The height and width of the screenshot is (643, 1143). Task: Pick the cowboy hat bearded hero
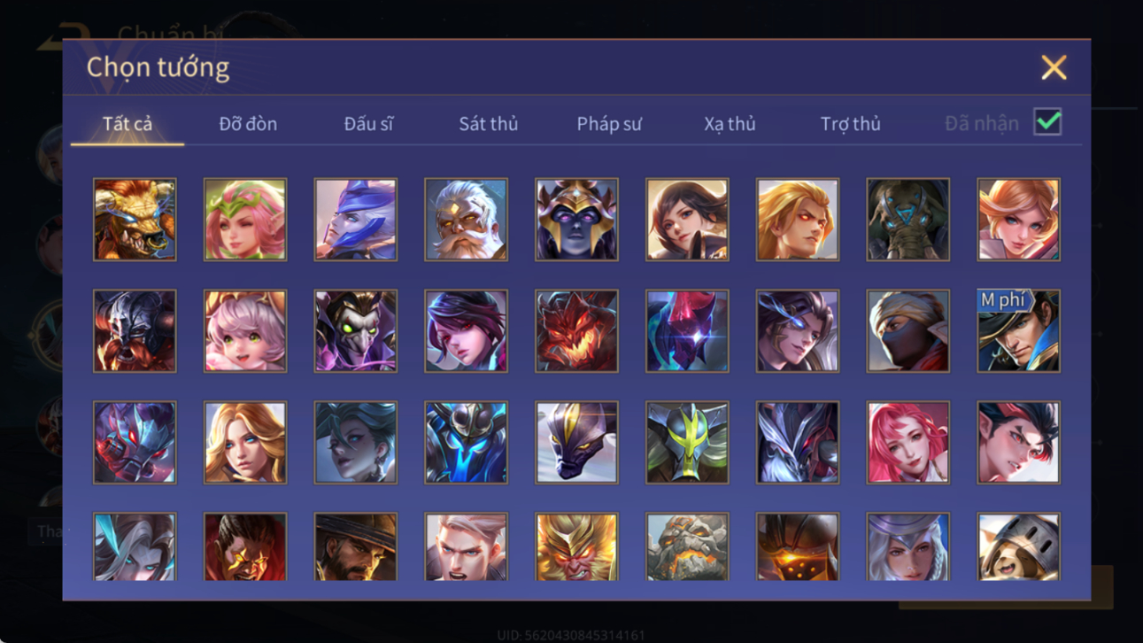[x=356, y=546]
